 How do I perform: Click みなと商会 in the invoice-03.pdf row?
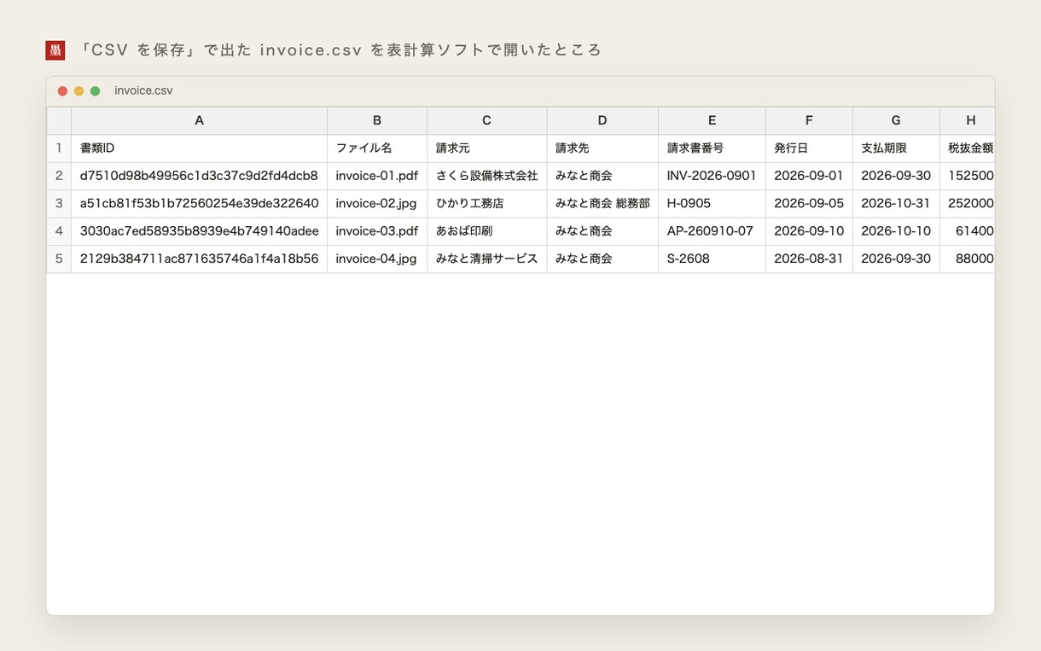pos(602,231)
